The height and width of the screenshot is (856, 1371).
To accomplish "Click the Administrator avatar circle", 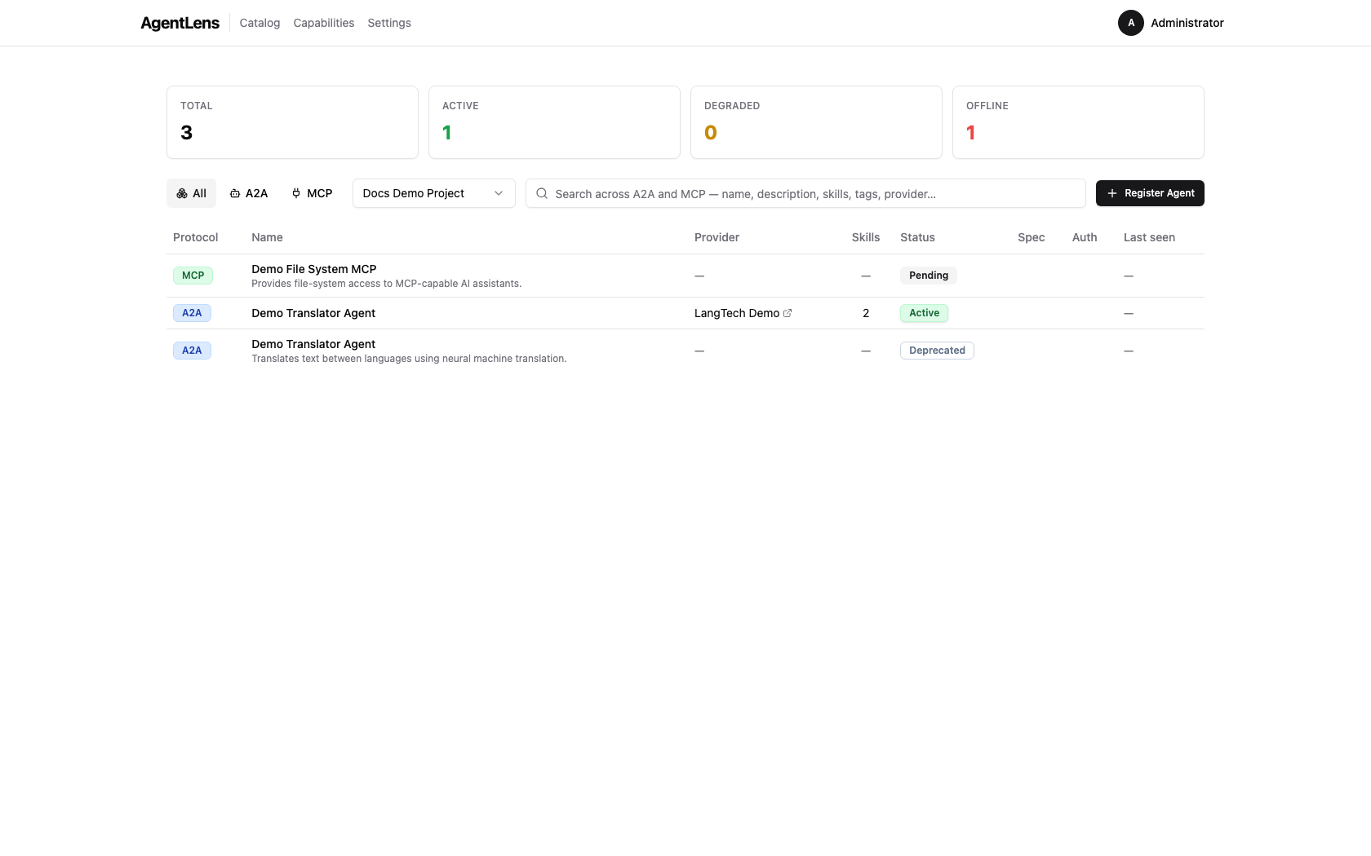I will tap(1130, 23).
